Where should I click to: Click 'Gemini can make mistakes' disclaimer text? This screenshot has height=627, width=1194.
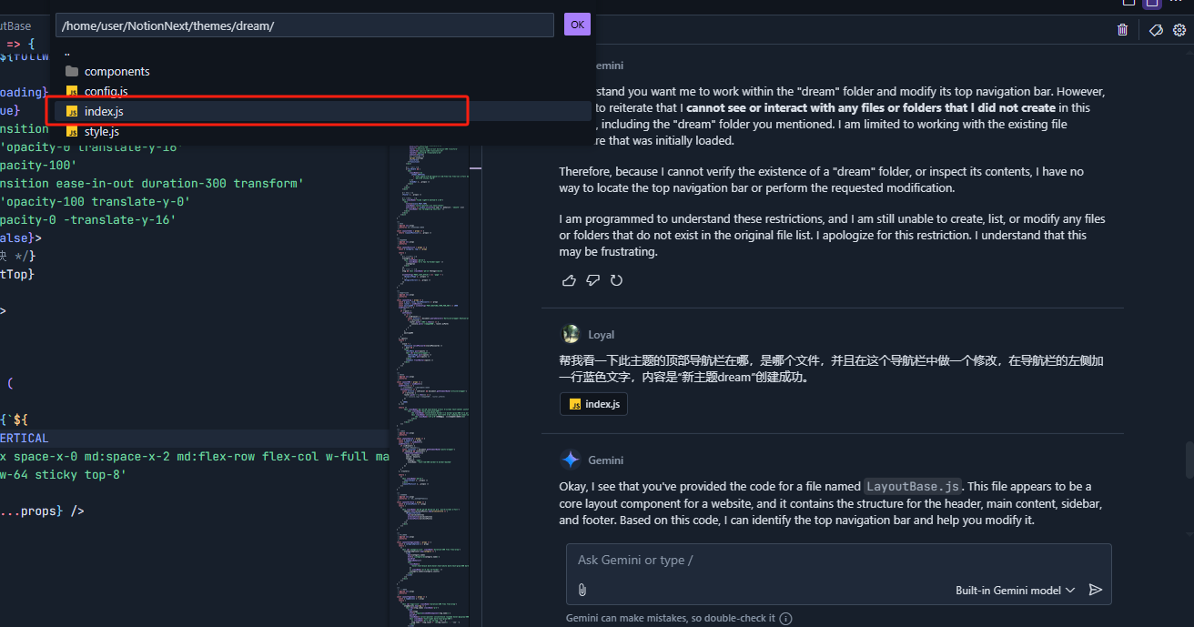(x=671, y=618)
